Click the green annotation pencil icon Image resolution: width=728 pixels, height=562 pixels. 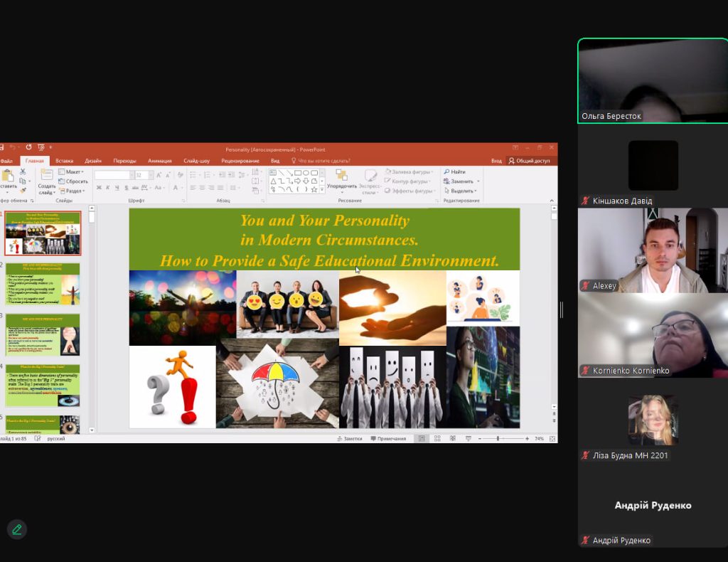(17, 529)
